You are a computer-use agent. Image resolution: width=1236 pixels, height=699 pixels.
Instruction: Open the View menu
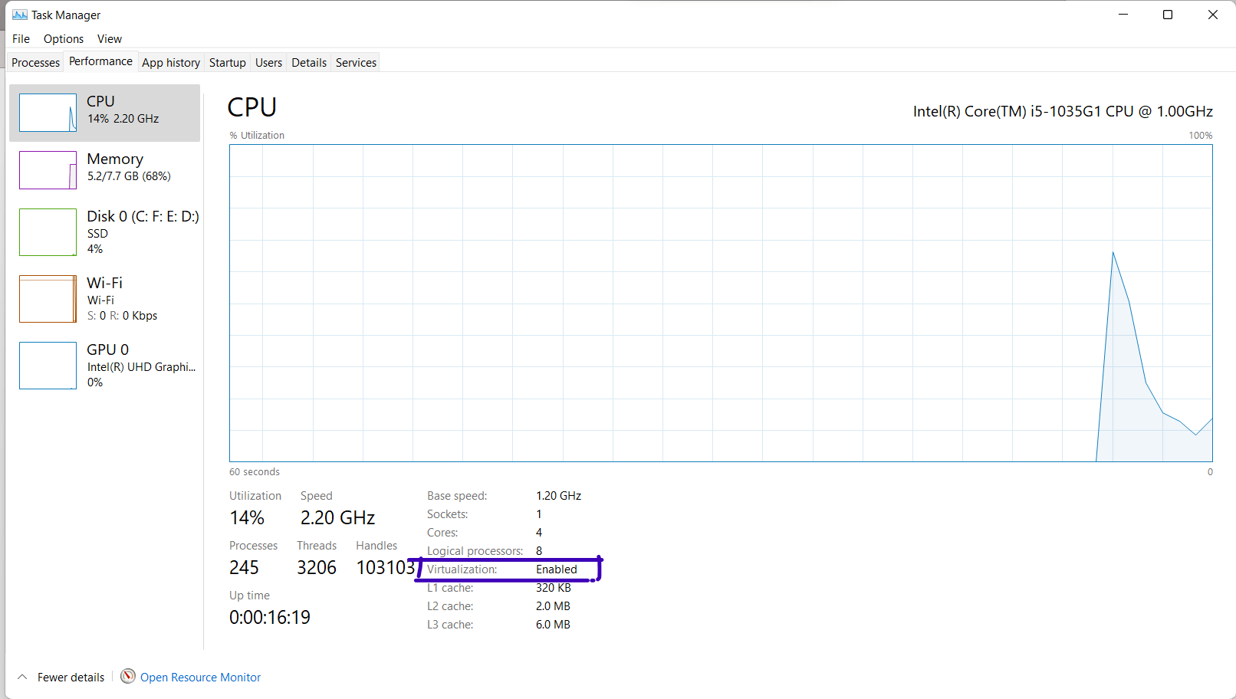coord(110,39)
